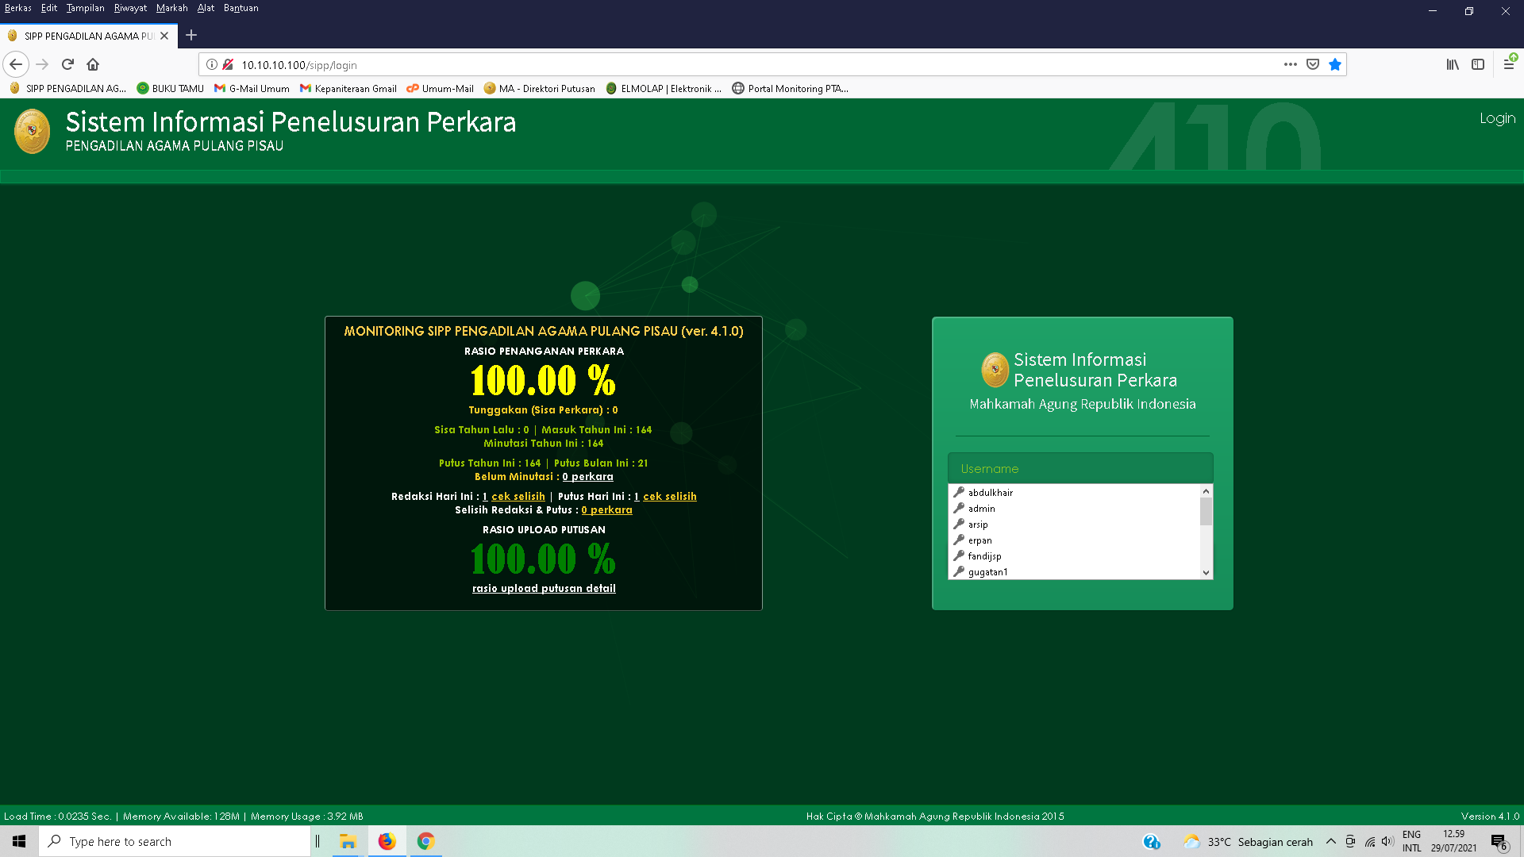1524x857 pixels.
Task: Open the Pocket save icon
Action: (x=1313, y=64)
